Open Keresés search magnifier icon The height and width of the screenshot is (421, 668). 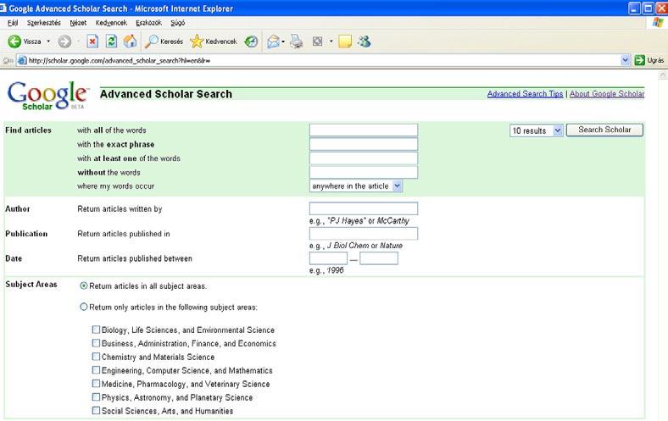point(151,42)
